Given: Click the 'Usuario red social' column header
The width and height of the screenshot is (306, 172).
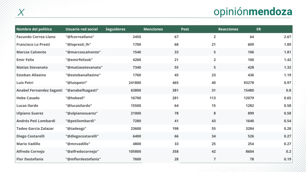Looking at the screenshot, I should point(82,29).
